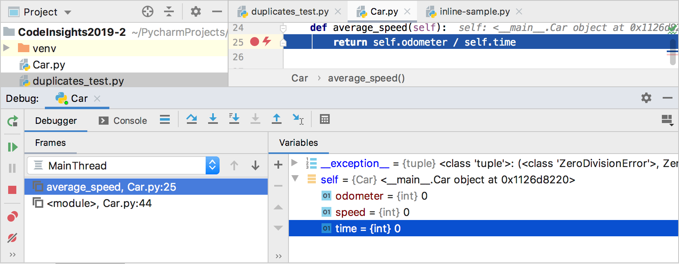Go to next frame with down arrow

[x=255, y=165]
